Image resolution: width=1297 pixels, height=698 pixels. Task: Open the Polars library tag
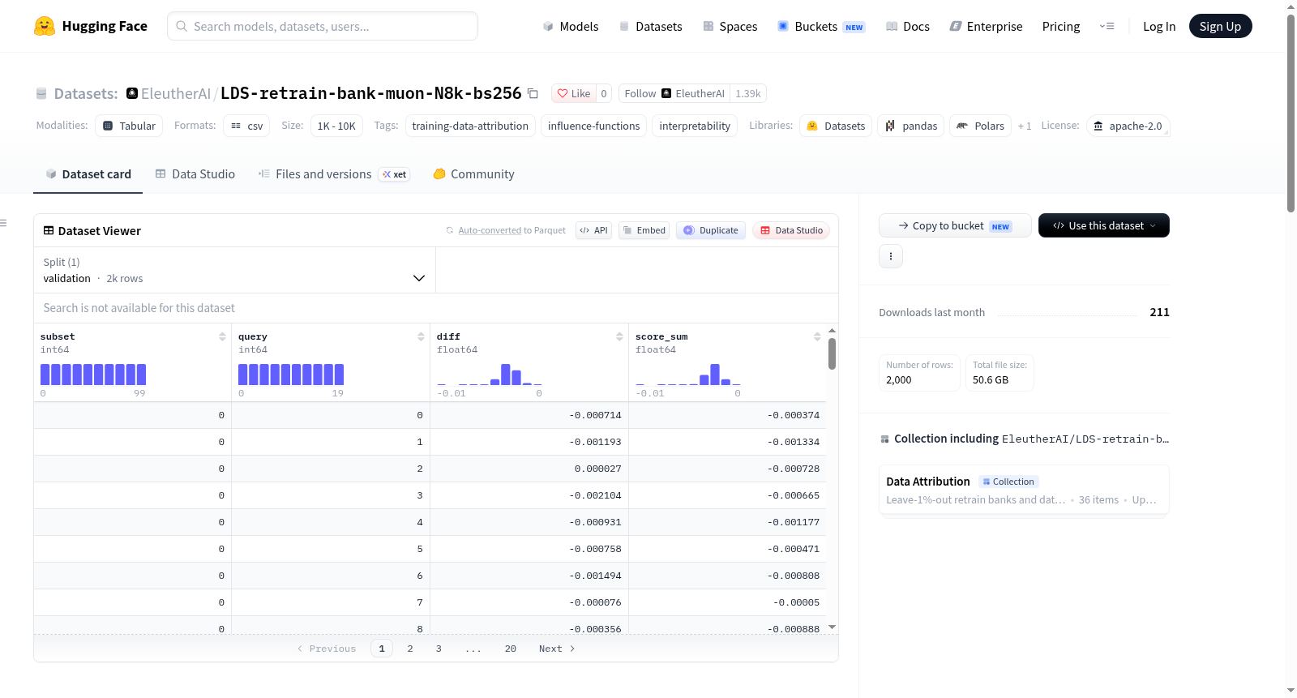[981, 126]
